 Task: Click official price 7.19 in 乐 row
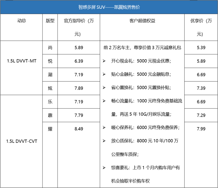[x=79, y=102]
